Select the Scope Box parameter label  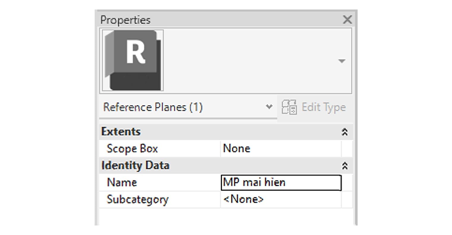coord(132,149)
